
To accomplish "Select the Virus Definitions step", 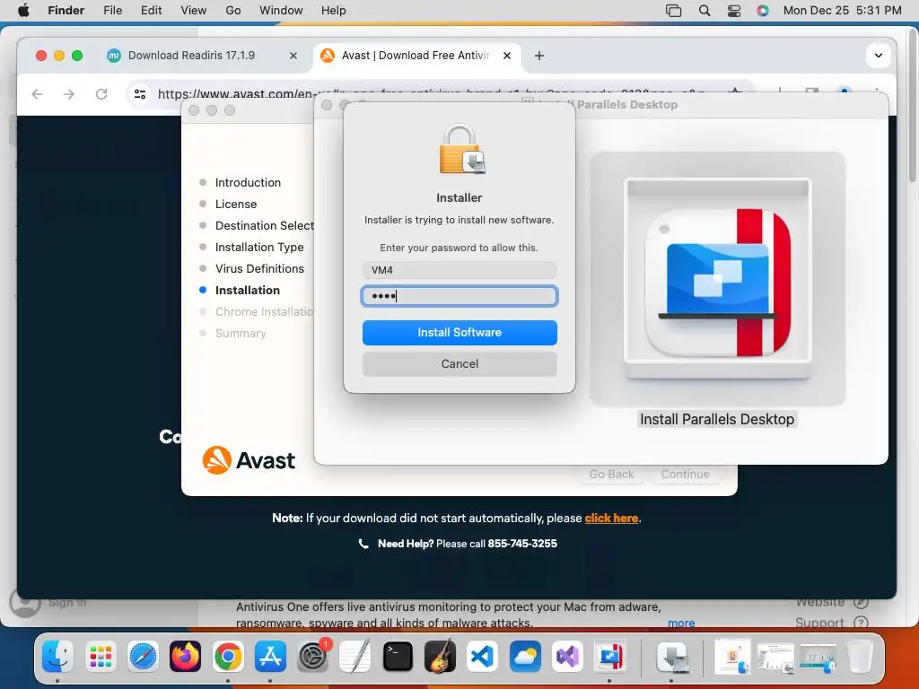I will tap(259, 268).
